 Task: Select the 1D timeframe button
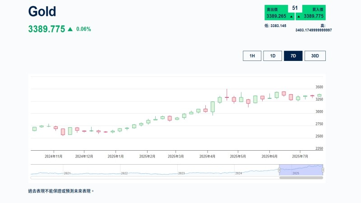click(273, 55)
